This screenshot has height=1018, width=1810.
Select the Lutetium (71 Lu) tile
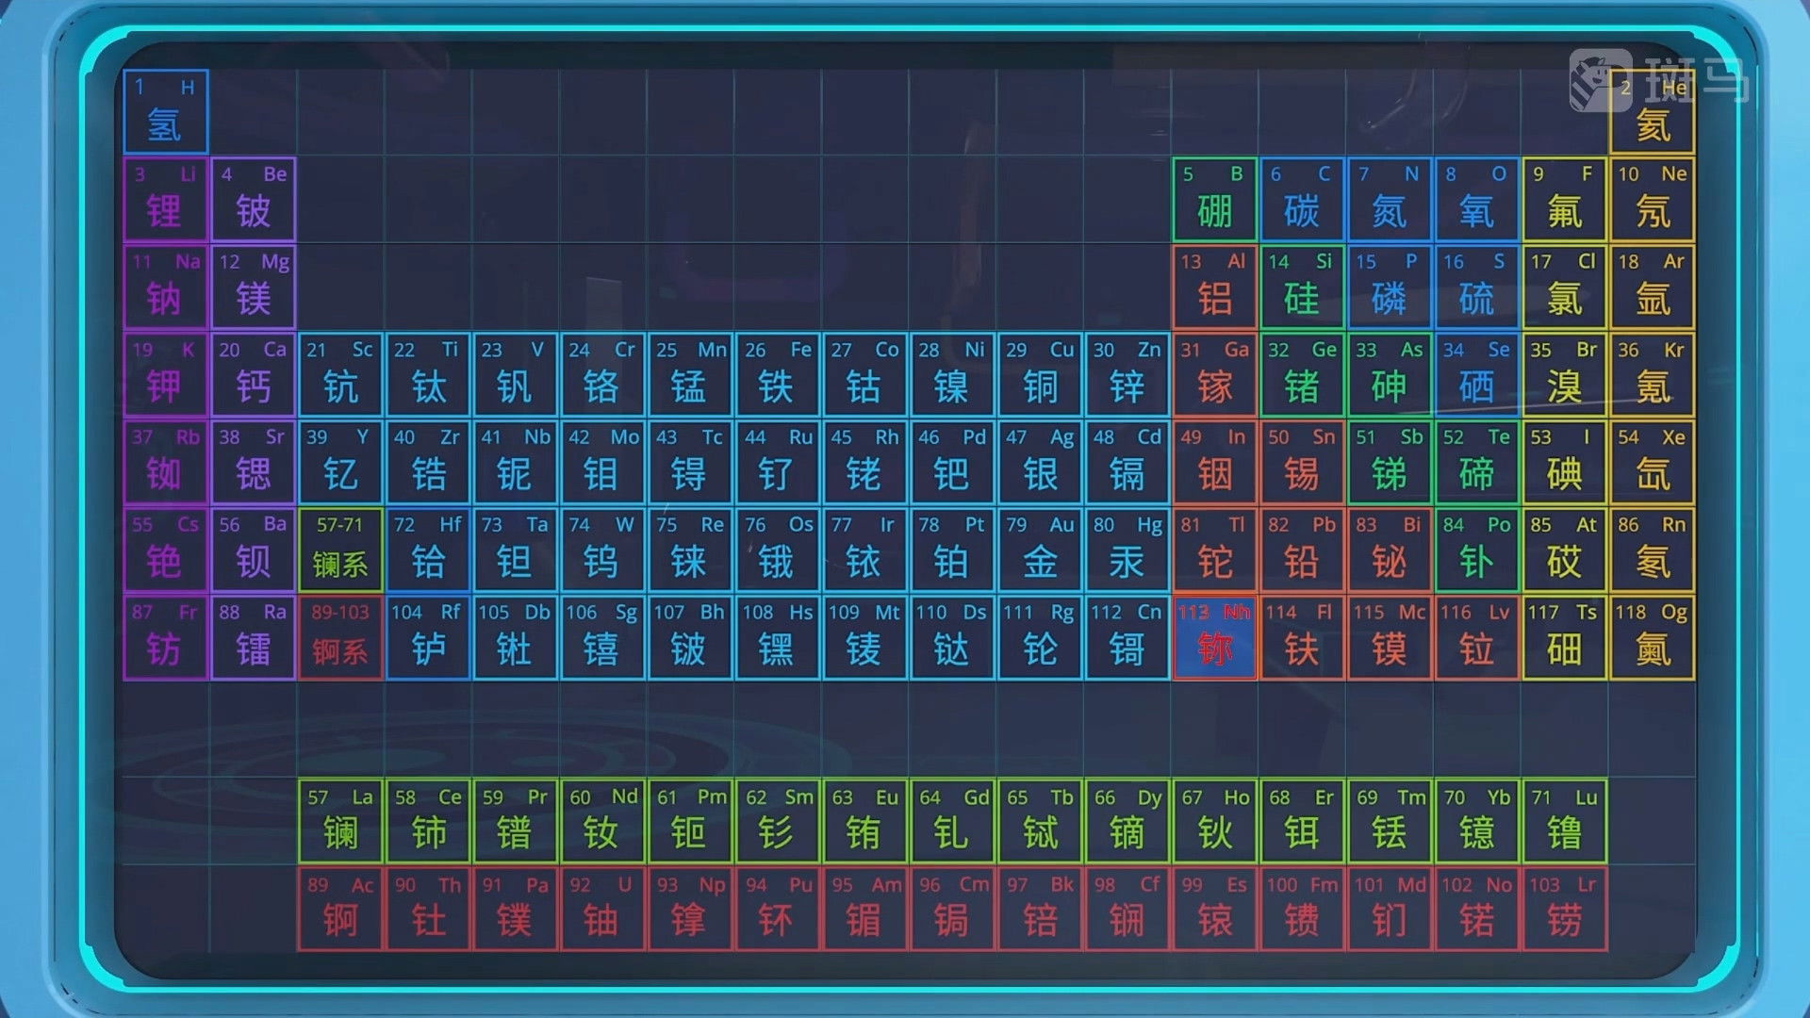coord(1565,821)
